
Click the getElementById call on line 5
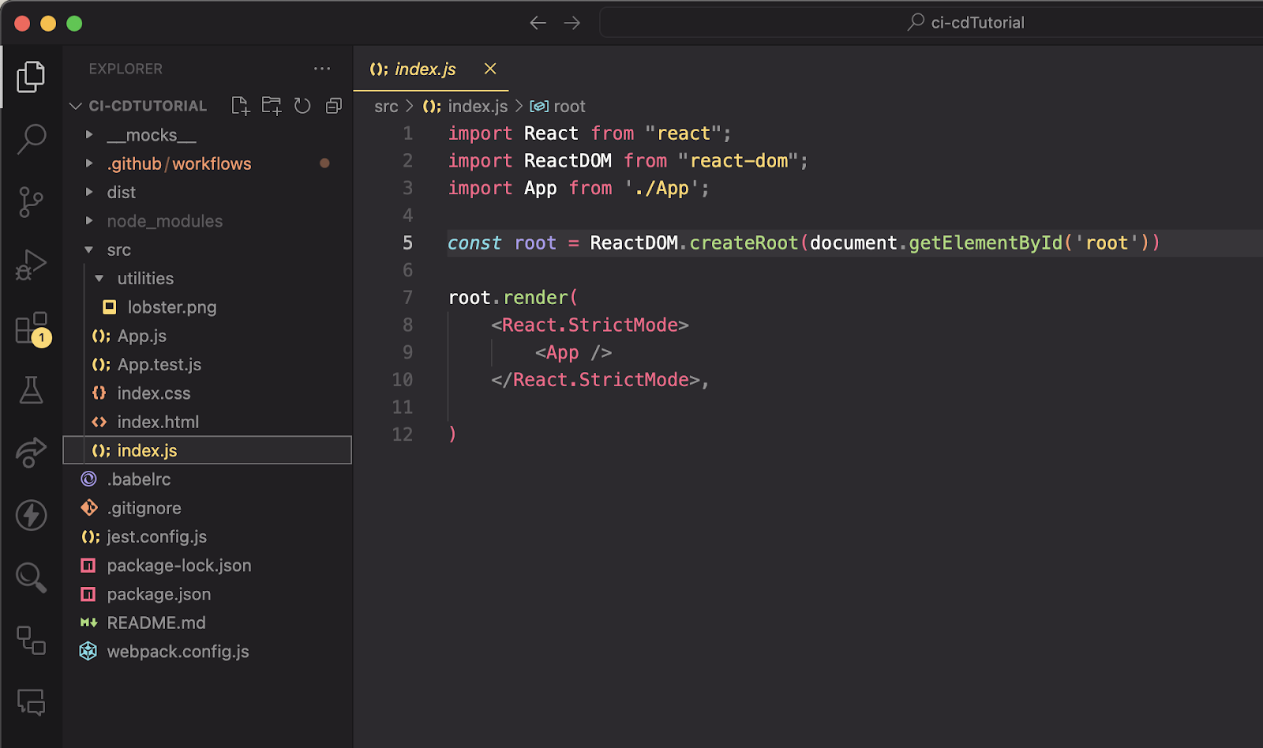986,242
